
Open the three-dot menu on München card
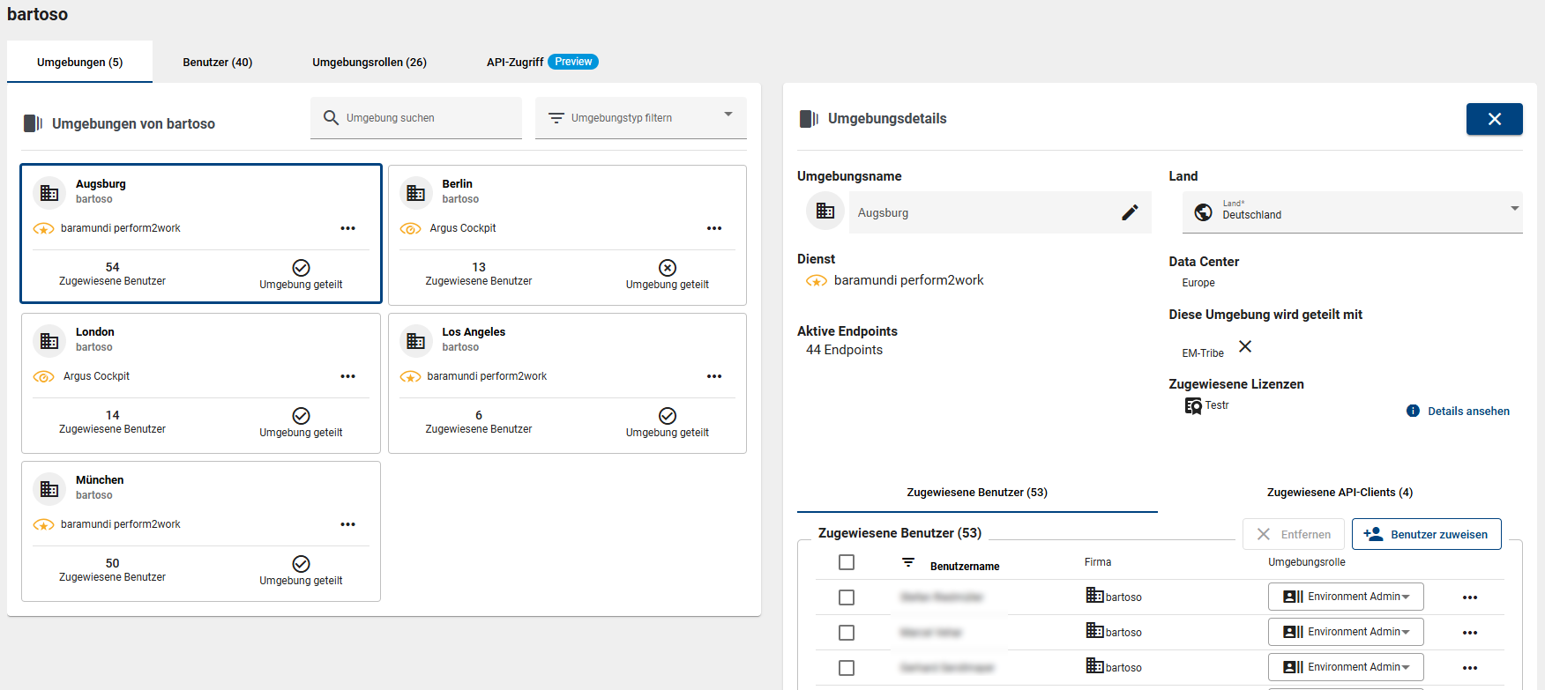click(348, 524)
